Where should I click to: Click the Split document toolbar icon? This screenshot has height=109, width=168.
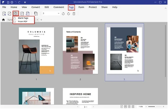[x=22, y=13]
